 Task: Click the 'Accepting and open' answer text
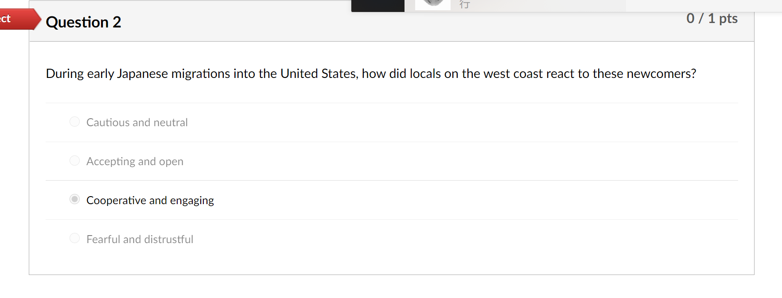click(135, 161)
